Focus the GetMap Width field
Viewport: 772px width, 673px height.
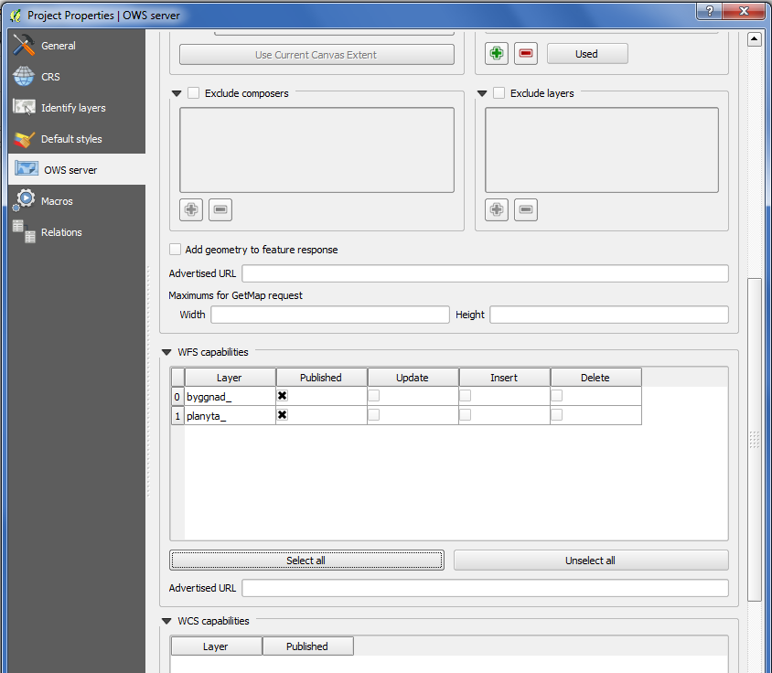pyautogui.click(x=330, y=315)
